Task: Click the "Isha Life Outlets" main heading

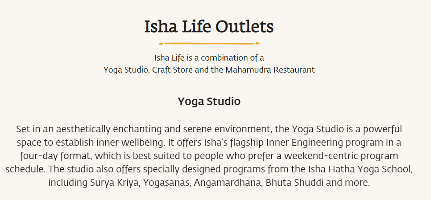Action: [209, 27]
